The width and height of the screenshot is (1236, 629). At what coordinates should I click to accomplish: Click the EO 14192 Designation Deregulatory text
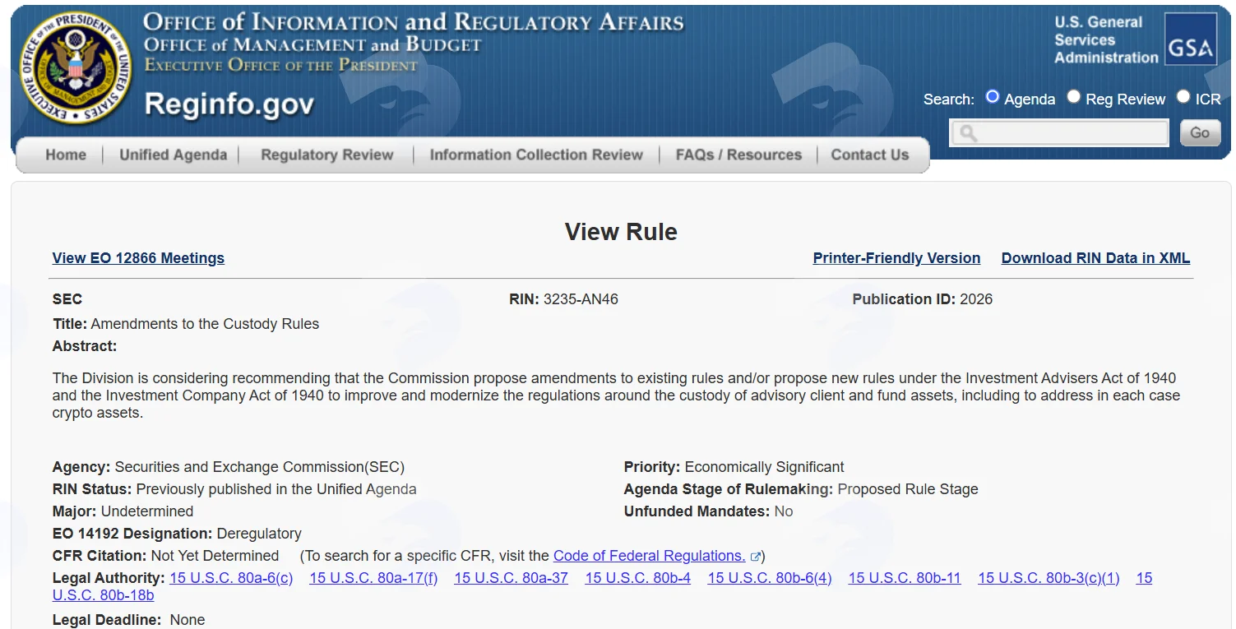177,534
